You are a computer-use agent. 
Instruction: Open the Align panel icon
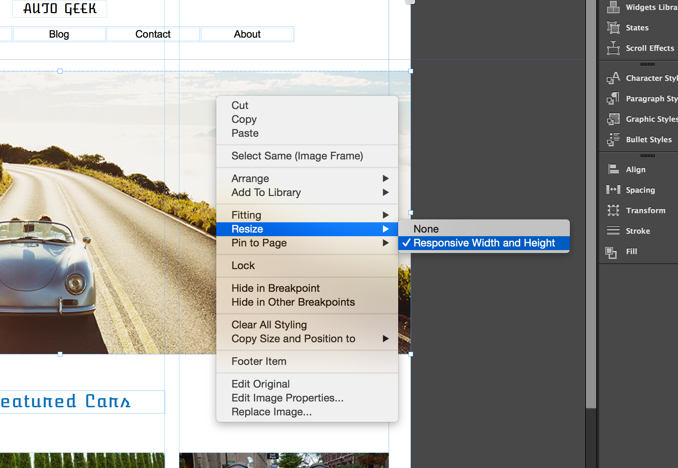(x=613, y=169)
